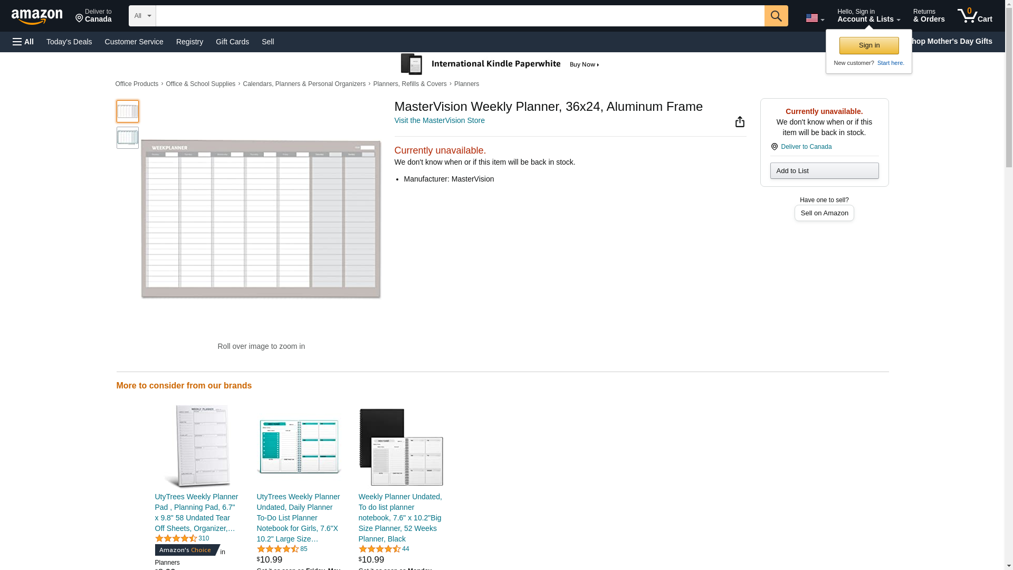Image resolution: width=1013 pixels, height=570 pixels.
Task: Open the Office Products breadcrumb
Action: point(137,84)
